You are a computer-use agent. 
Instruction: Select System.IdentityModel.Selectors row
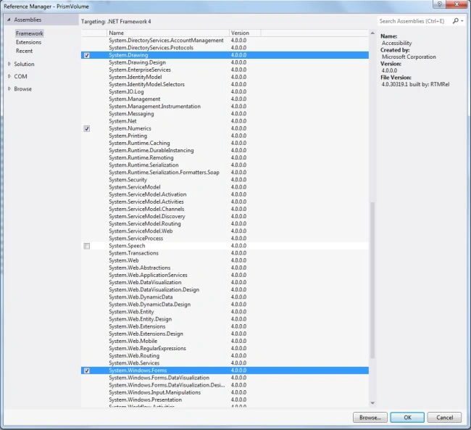point(225,85)
